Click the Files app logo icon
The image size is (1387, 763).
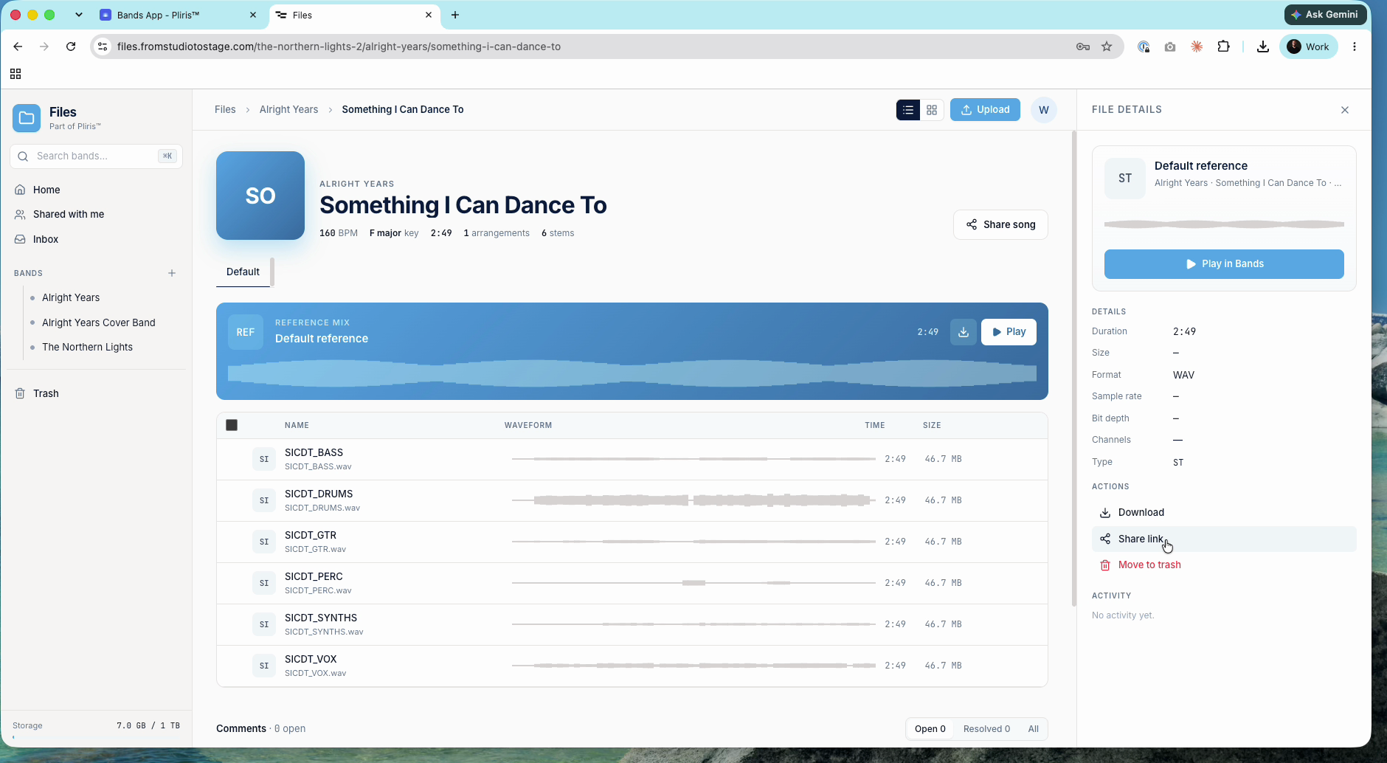click(x=27, y=118)
